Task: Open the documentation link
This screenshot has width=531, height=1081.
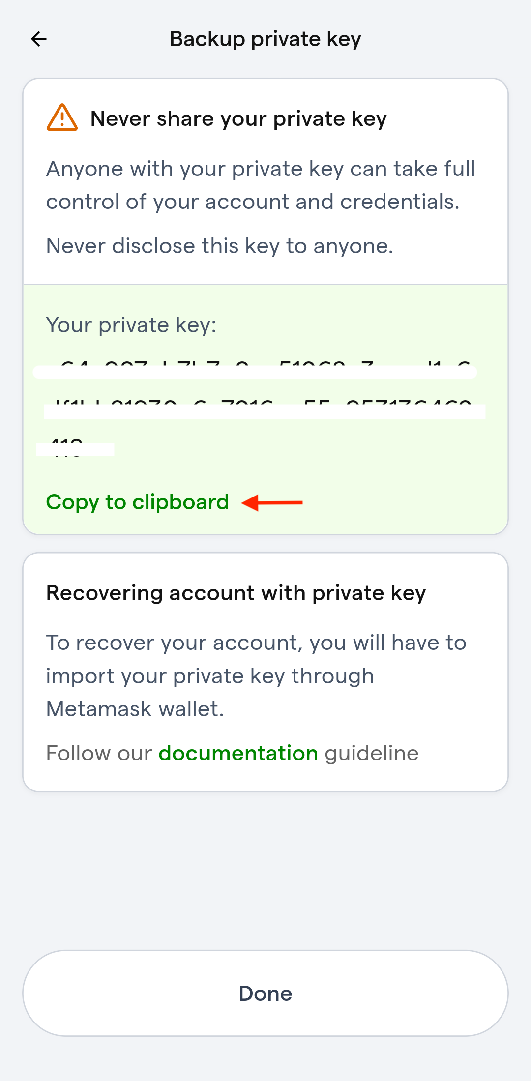Action: (x=238, y=753)
